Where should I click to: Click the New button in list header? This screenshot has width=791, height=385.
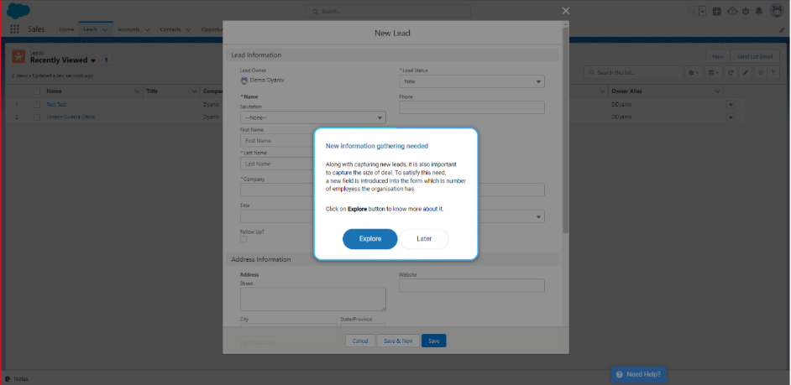coord(718,57)
